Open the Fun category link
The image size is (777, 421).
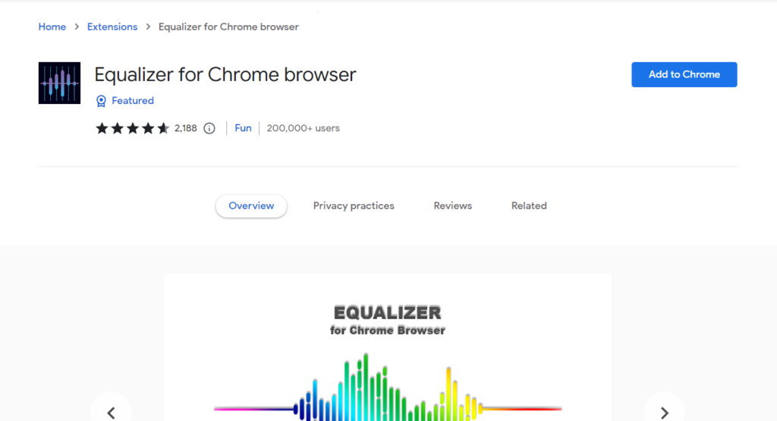243,128
